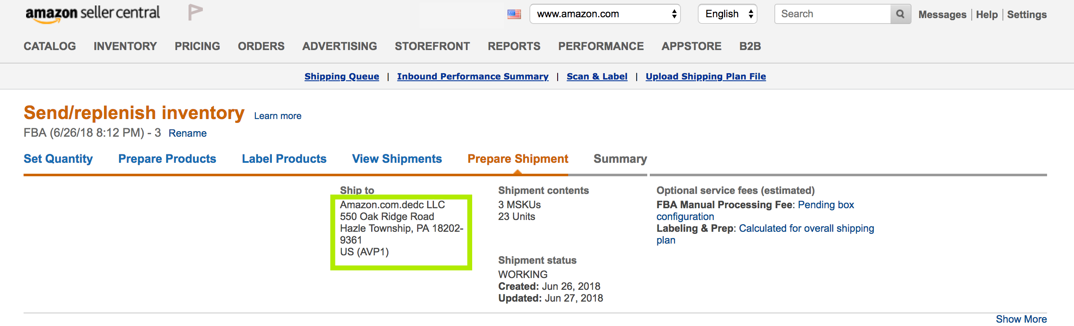The width and height of the screenshot is (1074, 326).
Task: Open the REPORTS menu
Action: pos(514,46)
